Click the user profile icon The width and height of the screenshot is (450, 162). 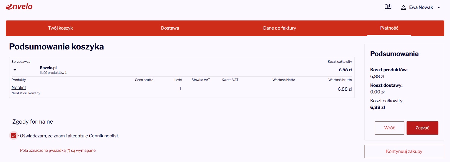(x=404, y=7)
